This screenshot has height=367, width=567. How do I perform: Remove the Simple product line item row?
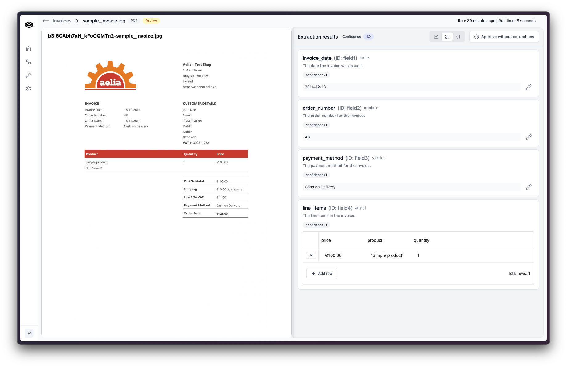[x=311, y=255]
